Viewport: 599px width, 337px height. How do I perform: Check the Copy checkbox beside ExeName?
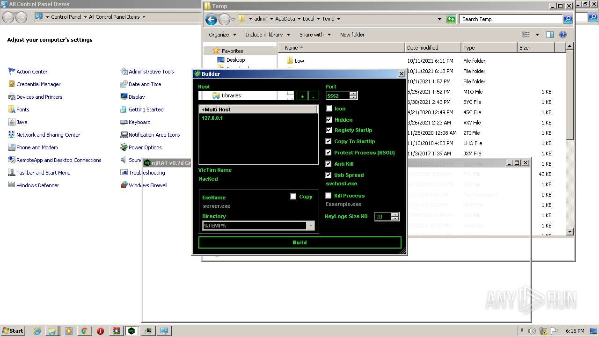[x=293, y=197]
